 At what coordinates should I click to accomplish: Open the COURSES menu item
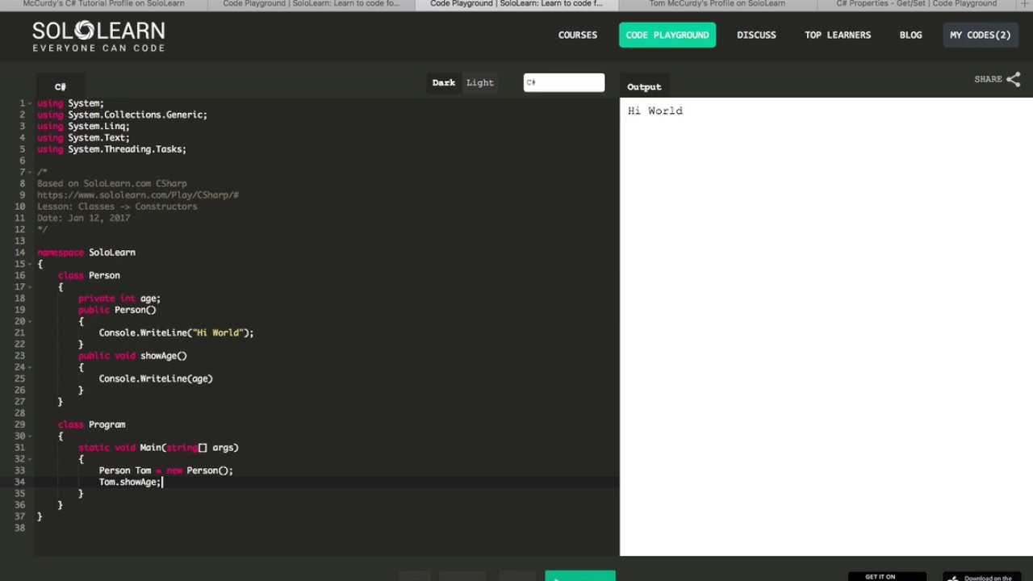[x=578, y=35]
